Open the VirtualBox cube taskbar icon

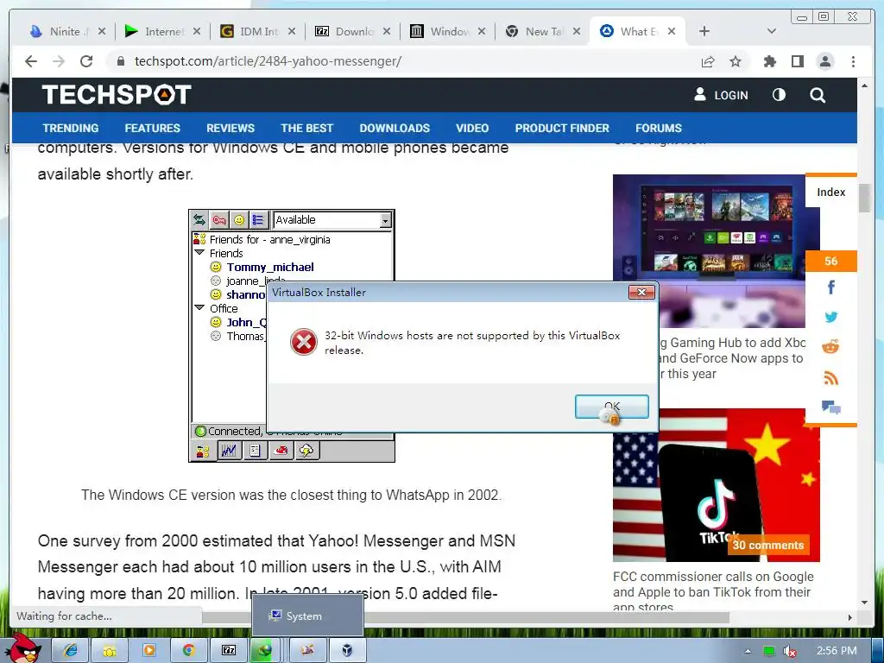(347, 651)
